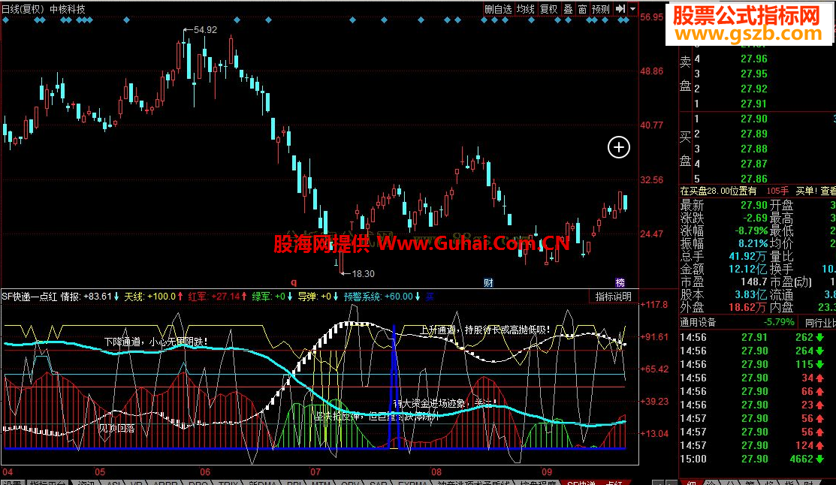836x485 pixels.
Task: Click the 振幅 8.21% value
Action: (x=753, y=243)
